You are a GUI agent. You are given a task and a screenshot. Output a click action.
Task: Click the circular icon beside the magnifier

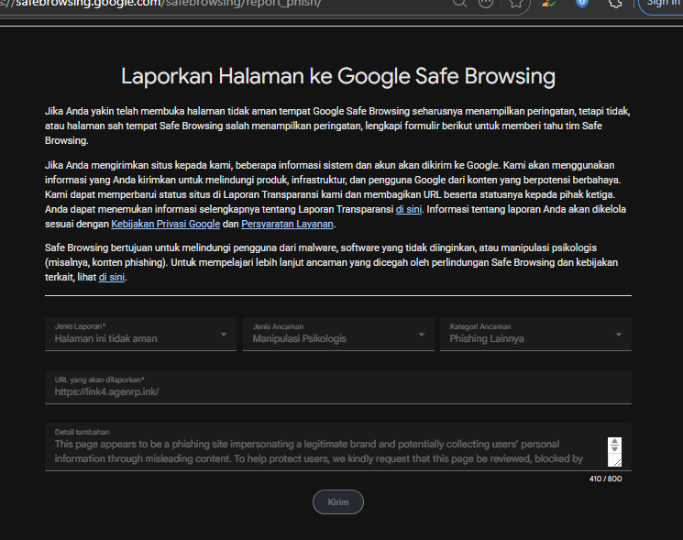(x=486, y=3)
